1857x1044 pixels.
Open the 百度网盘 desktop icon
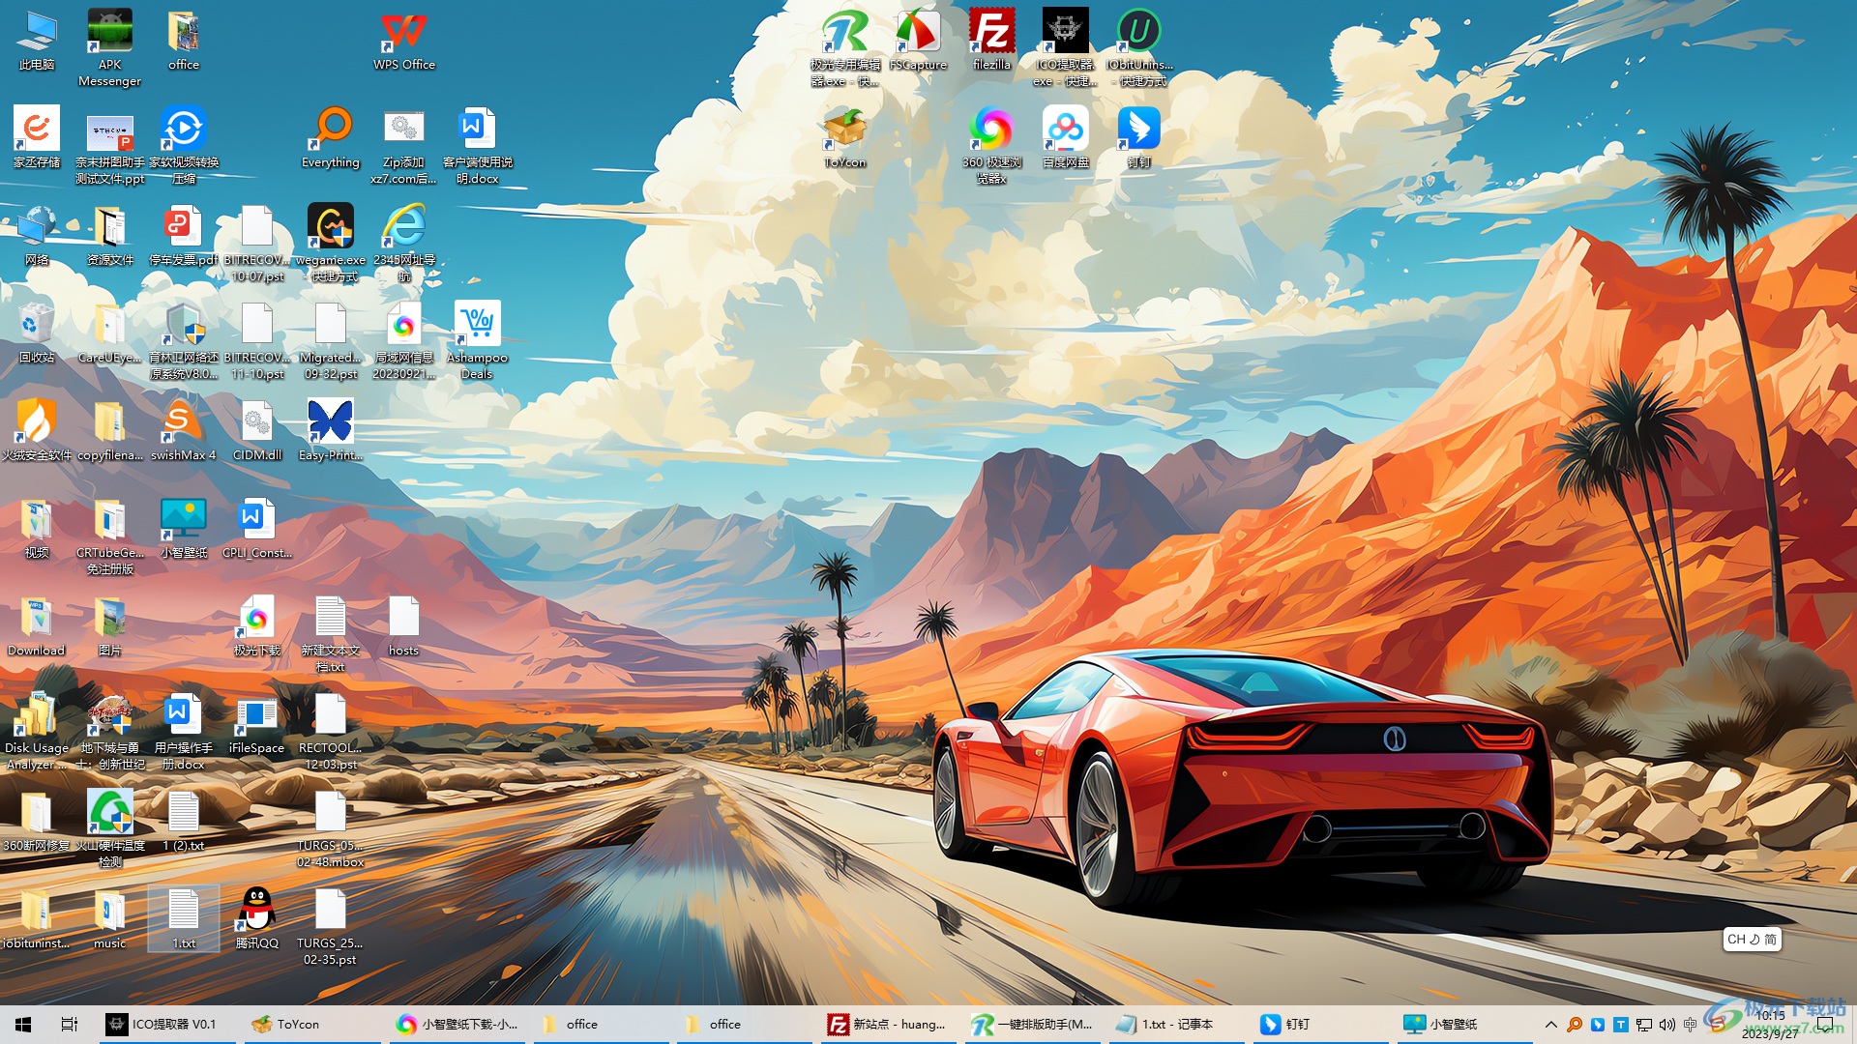[1065, 136]
